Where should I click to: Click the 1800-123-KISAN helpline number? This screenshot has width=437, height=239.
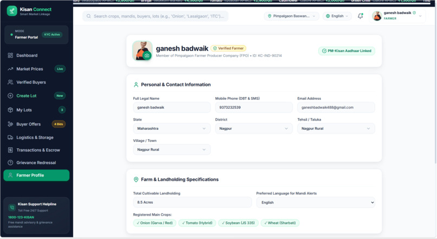click(21, 217)
